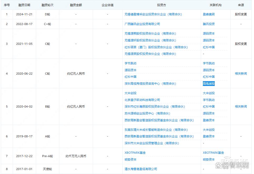Open investor link 清水湾香港盈领有限公司
The height and width of the screenshot is (174, 254).
[141, 169]
